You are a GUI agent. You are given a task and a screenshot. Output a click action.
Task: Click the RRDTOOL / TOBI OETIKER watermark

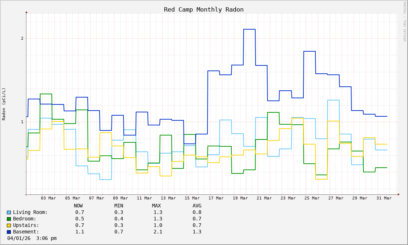coord(404,22)
